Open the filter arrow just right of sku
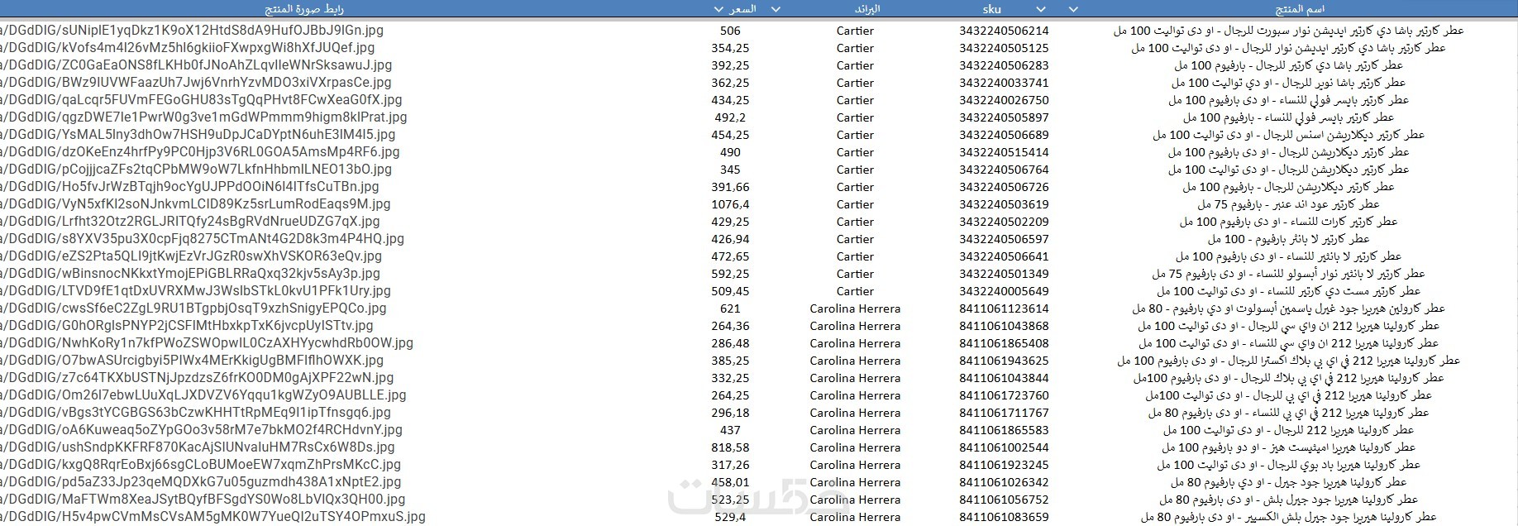This screenshot has width=1518, height=526. (x=1040, y=9)
